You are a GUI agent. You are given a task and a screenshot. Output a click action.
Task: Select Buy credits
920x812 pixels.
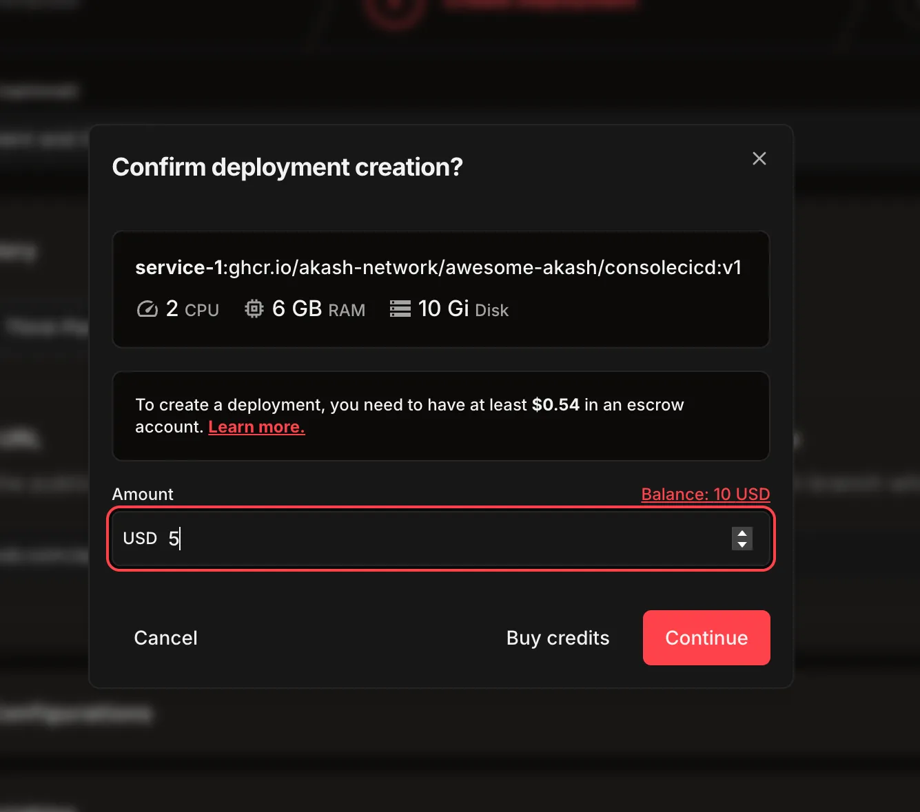[558, 638]
